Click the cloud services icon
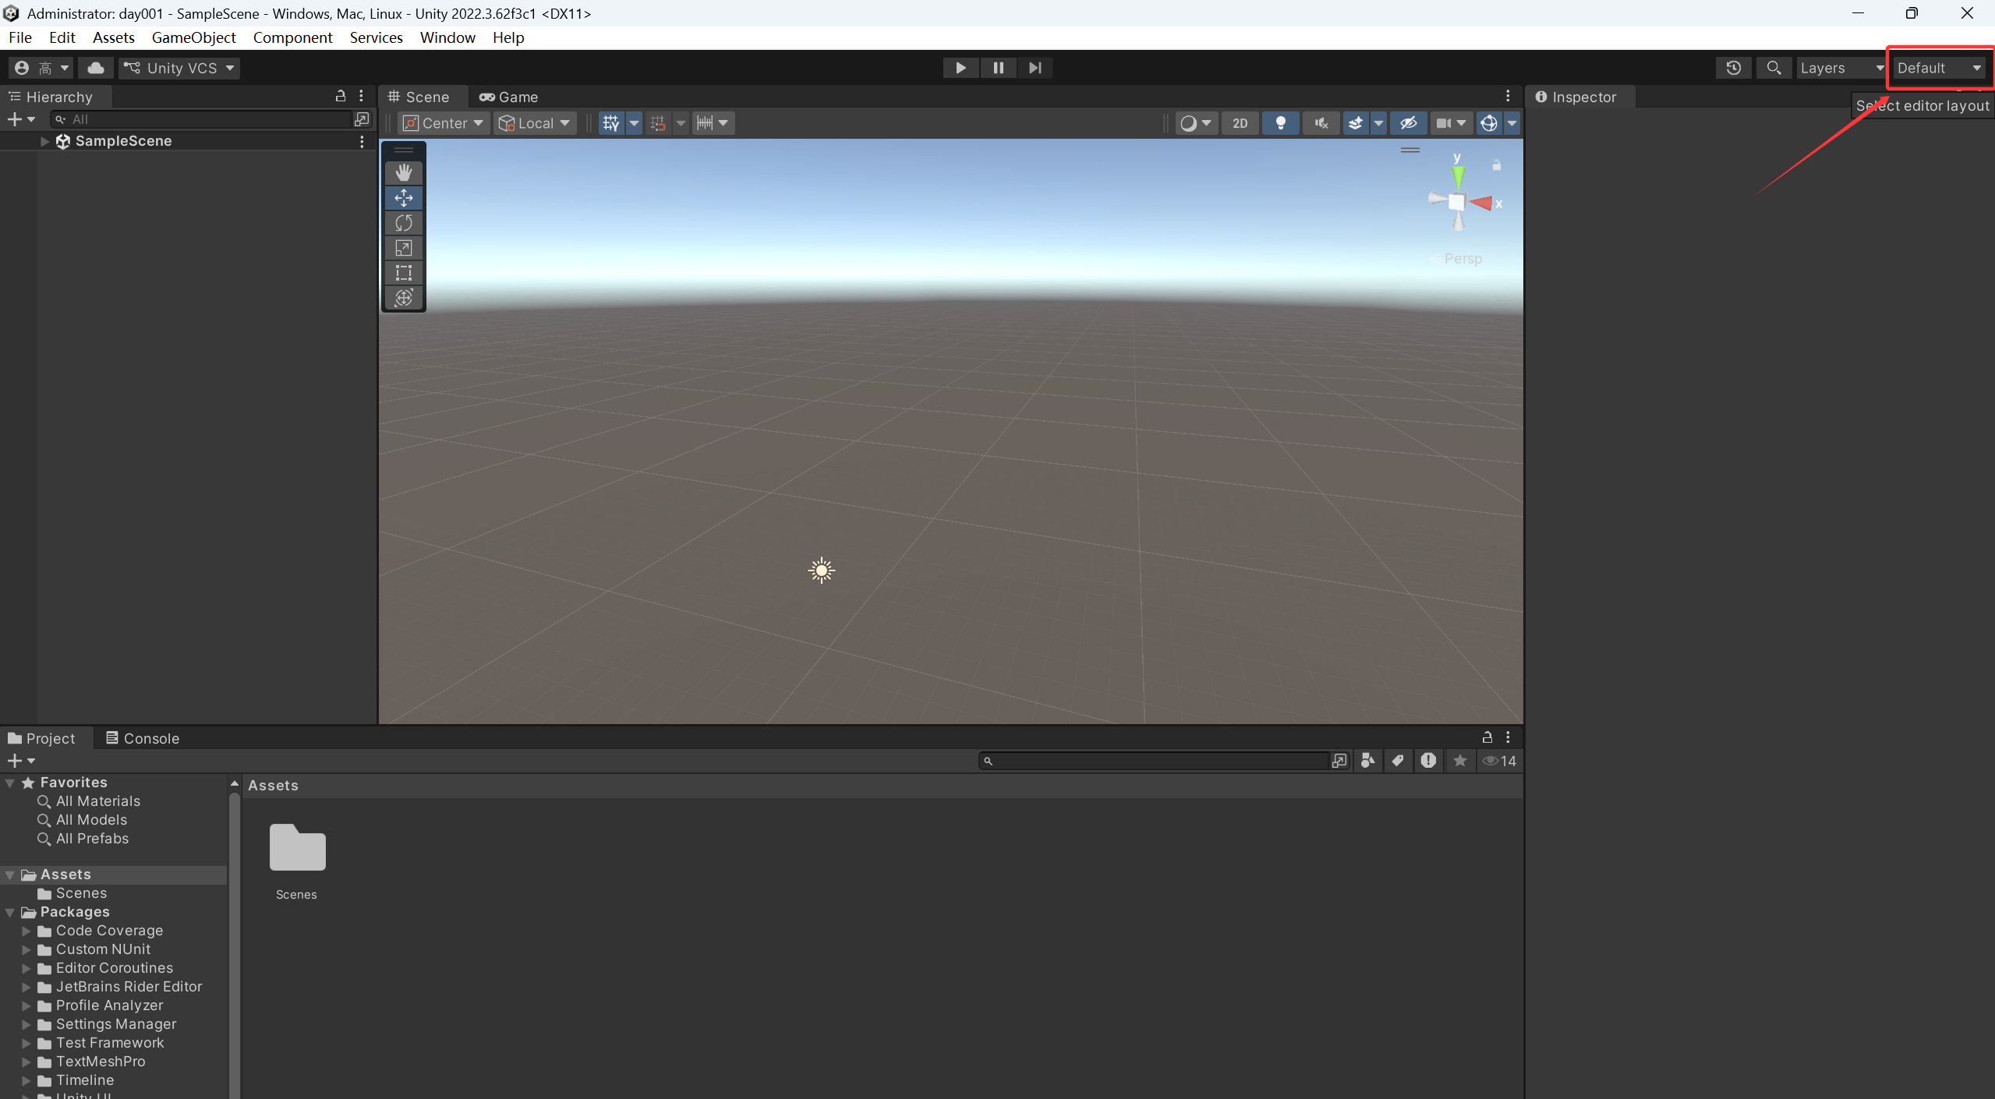Screen dimensions: 1995x1099 tap(96, 68)
